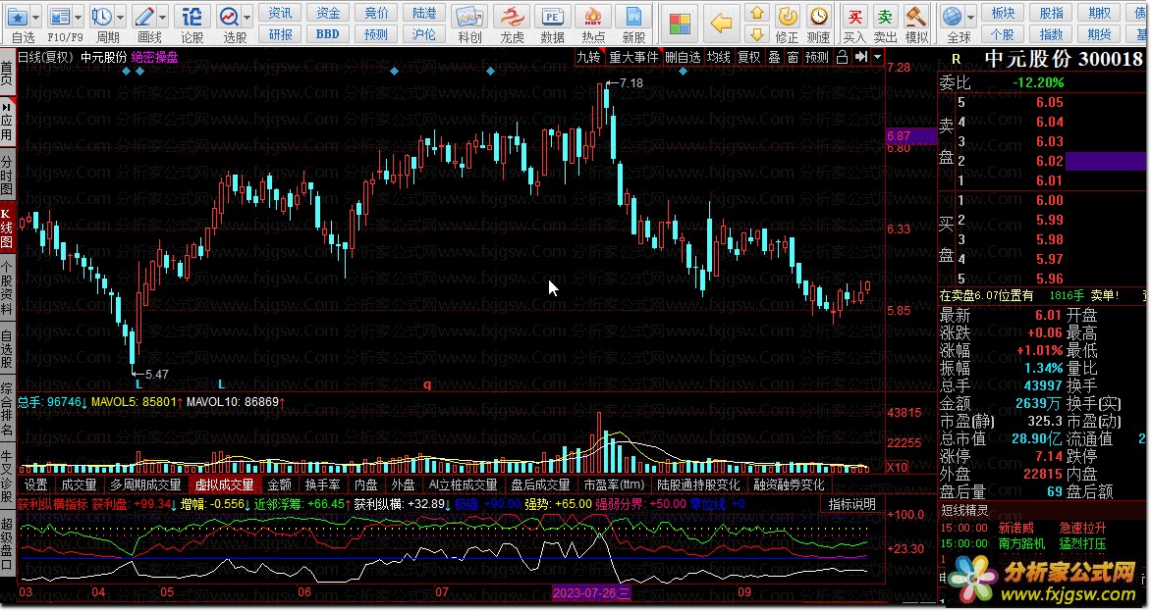This screenshot has height=611, width=1152.
Task: Expand the 选股 dropdown arrow
Action: tap(247, 16)
